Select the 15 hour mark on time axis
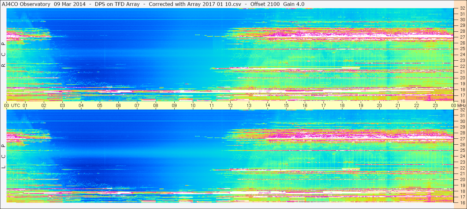This screenshot has width=467, height=209. [286, 105]
